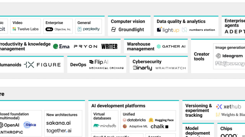The image size is (245, 137).
Task: Click the Enterprise category label
Action: [x=54, y=23]
